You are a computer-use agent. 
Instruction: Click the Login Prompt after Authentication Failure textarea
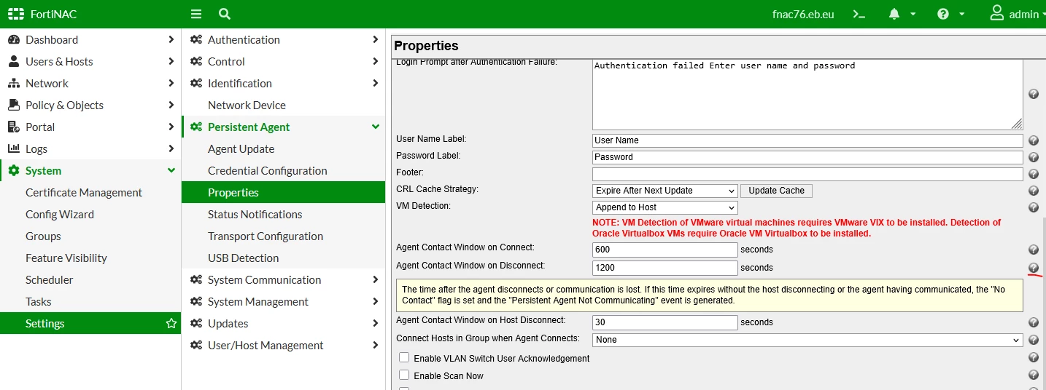tap(807, 95)
